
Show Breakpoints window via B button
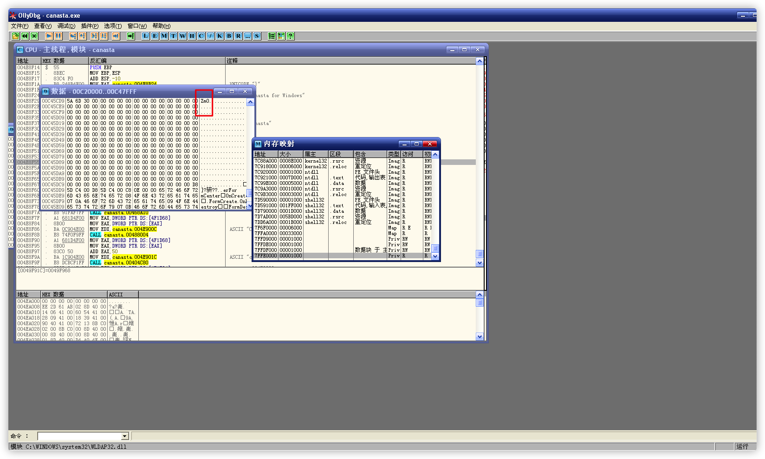tap(229, 36)
